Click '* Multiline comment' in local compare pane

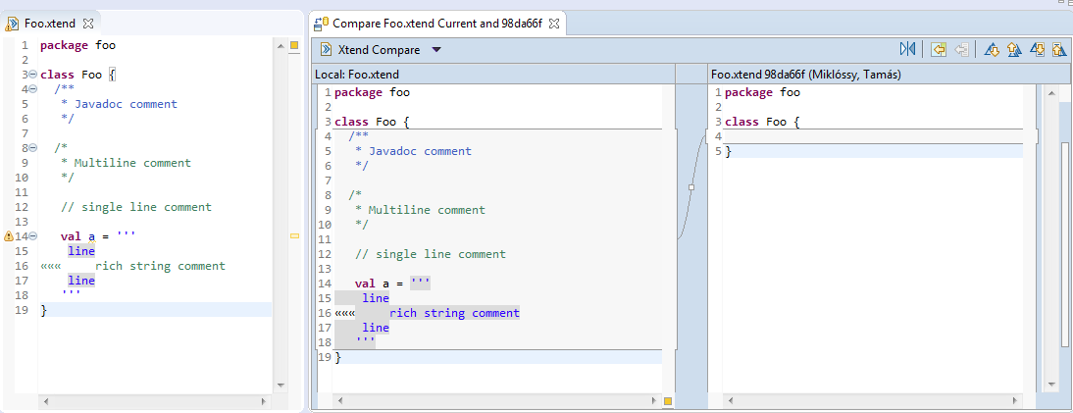(420, 210)
